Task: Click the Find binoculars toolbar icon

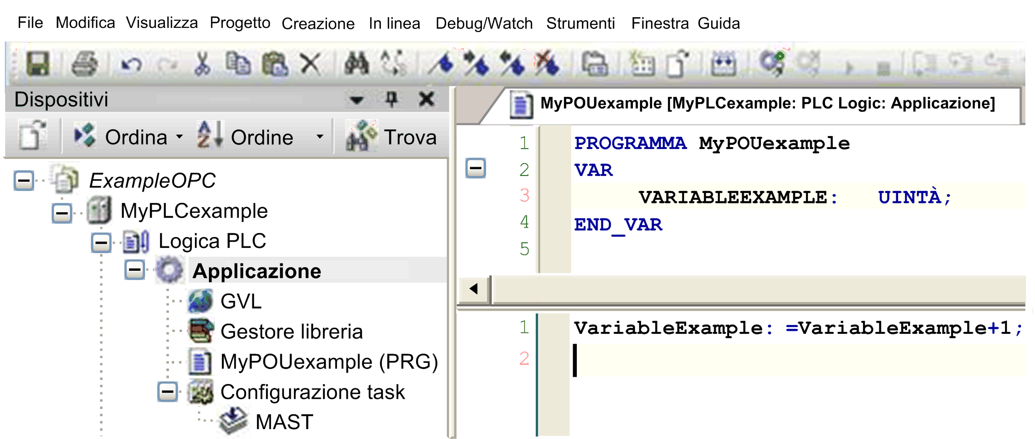Action: click(357, 64)
